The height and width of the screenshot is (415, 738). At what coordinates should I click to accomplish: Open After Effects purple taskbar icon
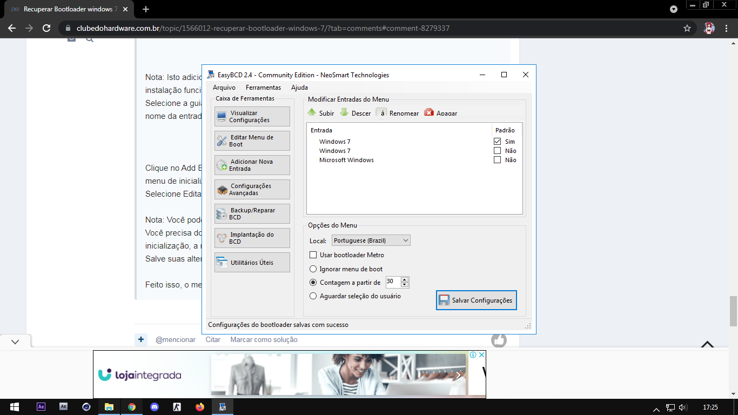41,407
